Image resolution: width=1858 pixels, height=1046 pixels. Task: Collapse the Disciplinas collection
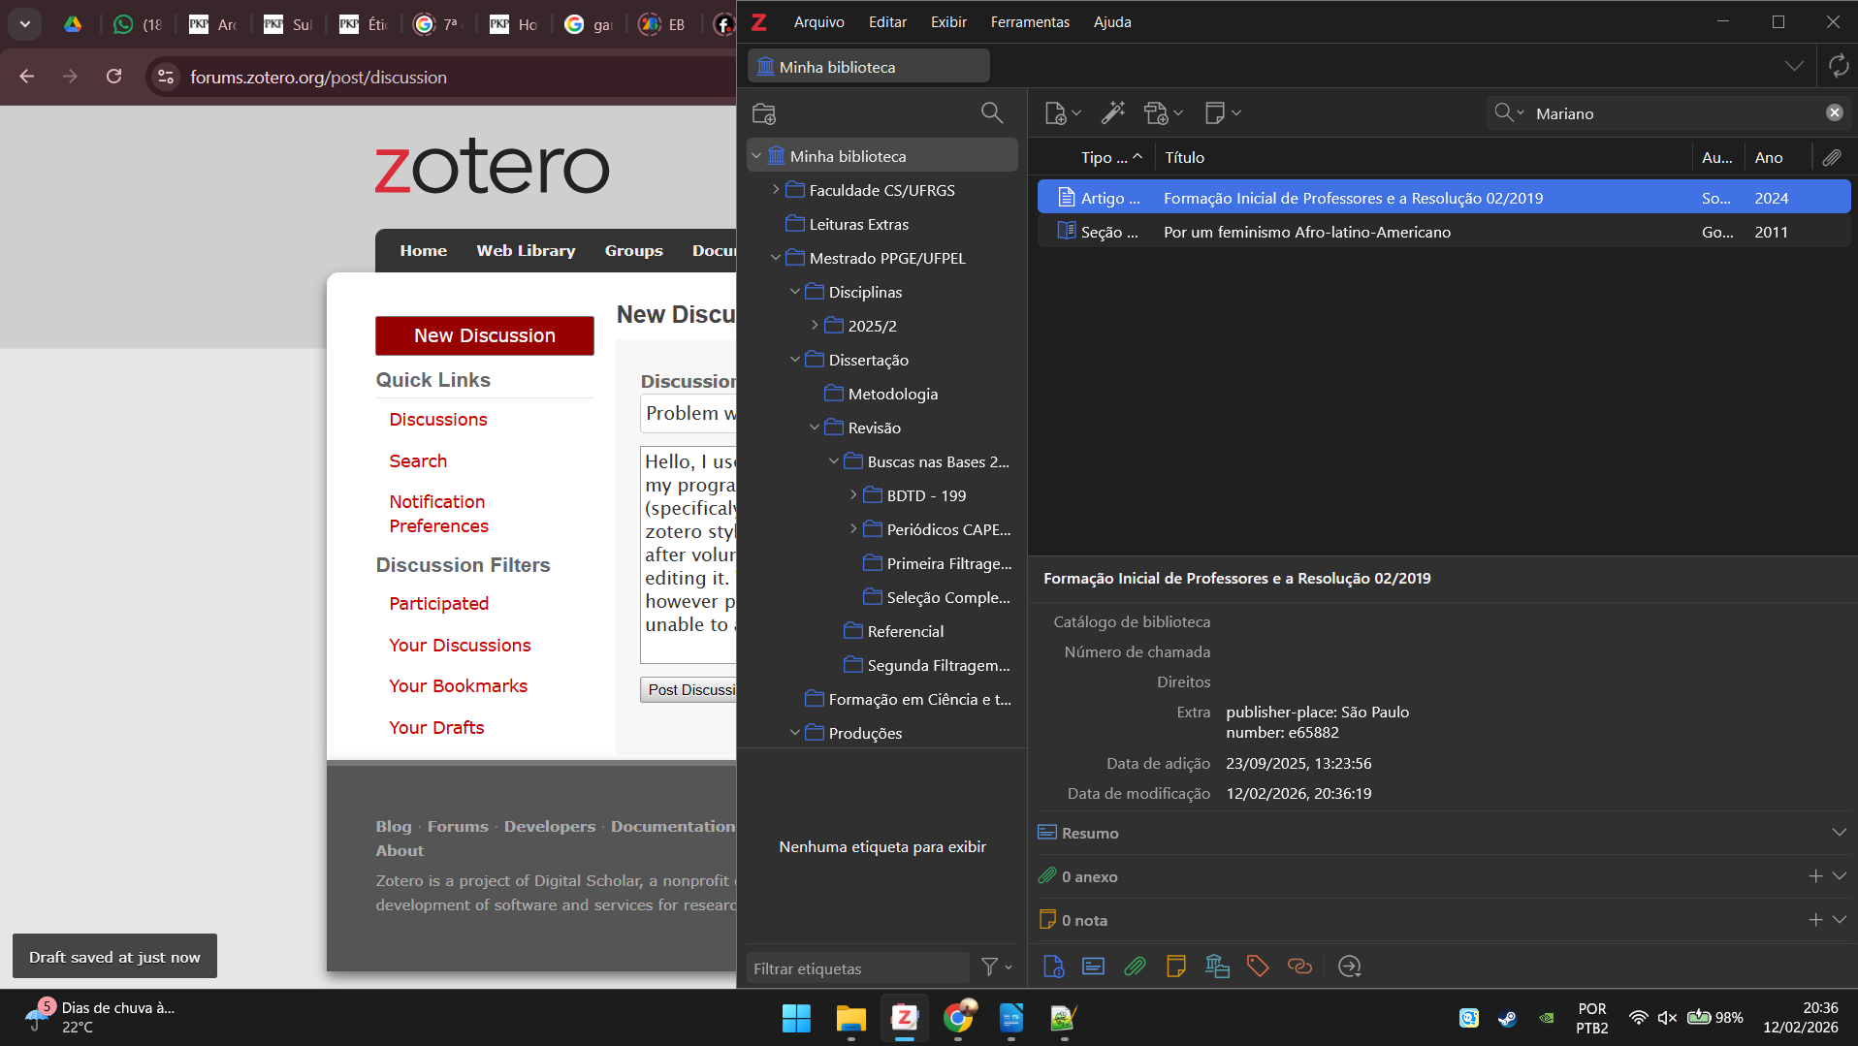click(x=795, y=292)
